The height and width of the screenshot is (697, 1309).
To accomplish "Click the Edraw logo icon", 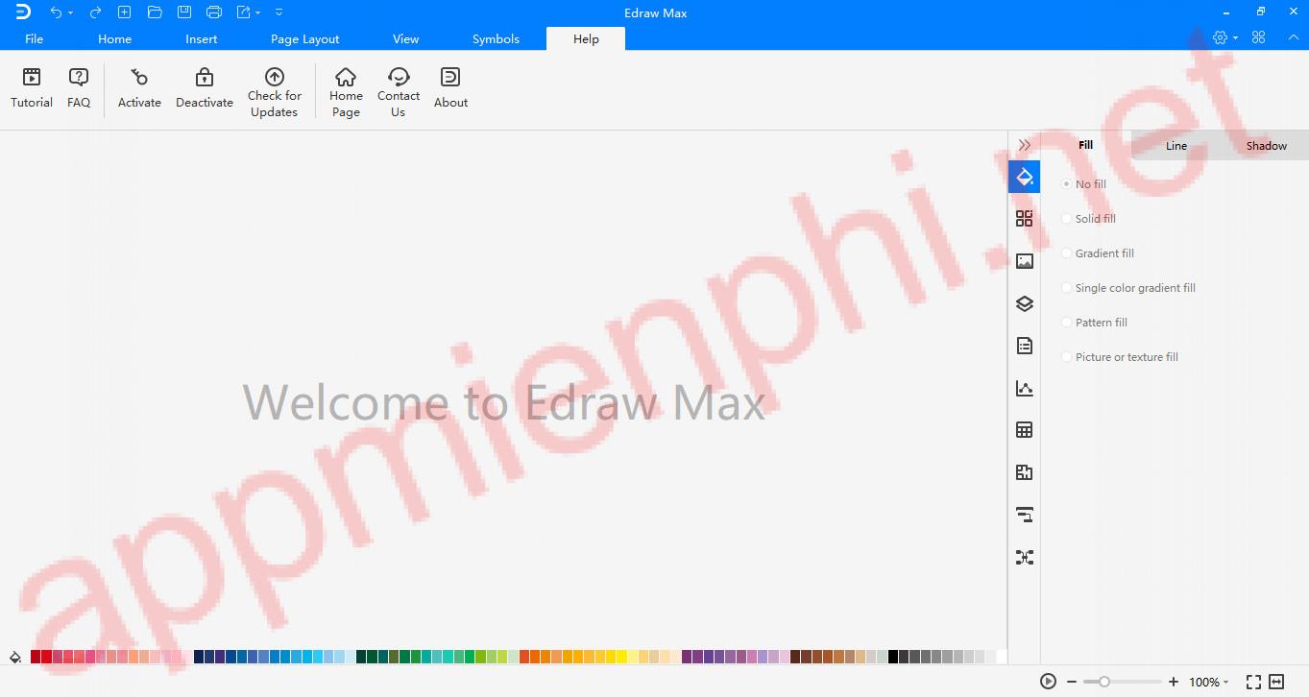I will tap(23, 12).
